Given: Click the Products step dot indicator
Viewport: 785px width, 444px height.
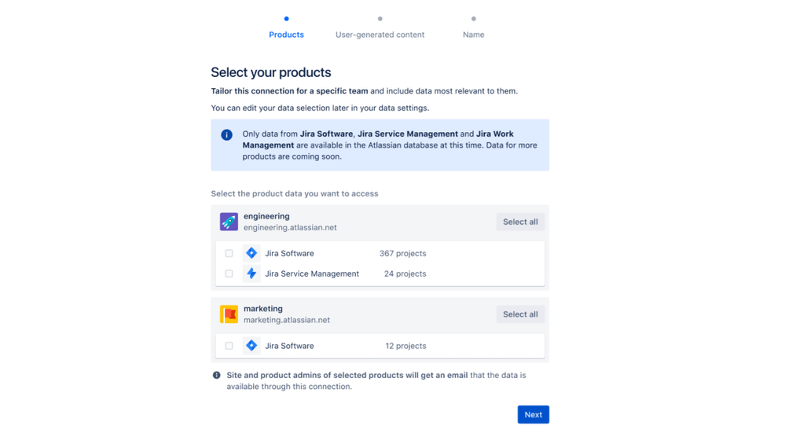Looking at the screenshot, I should click(286, 19).
